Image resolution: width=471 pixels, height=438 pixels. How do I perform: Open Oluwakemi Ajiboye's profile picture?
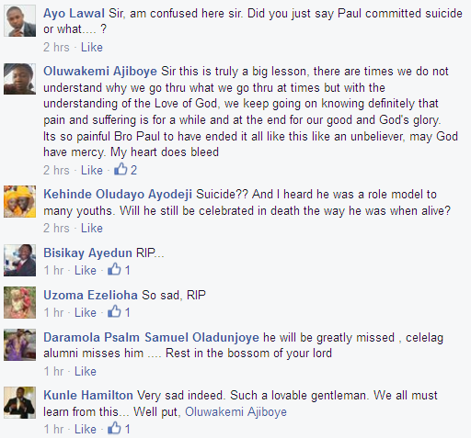19,79
